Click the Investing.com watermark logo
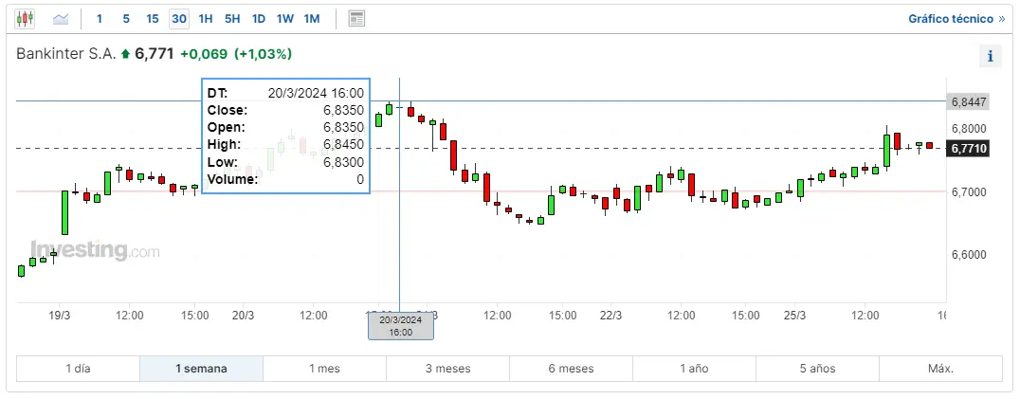The height and width of the screenshot is (399, 1020). [95, 251]
